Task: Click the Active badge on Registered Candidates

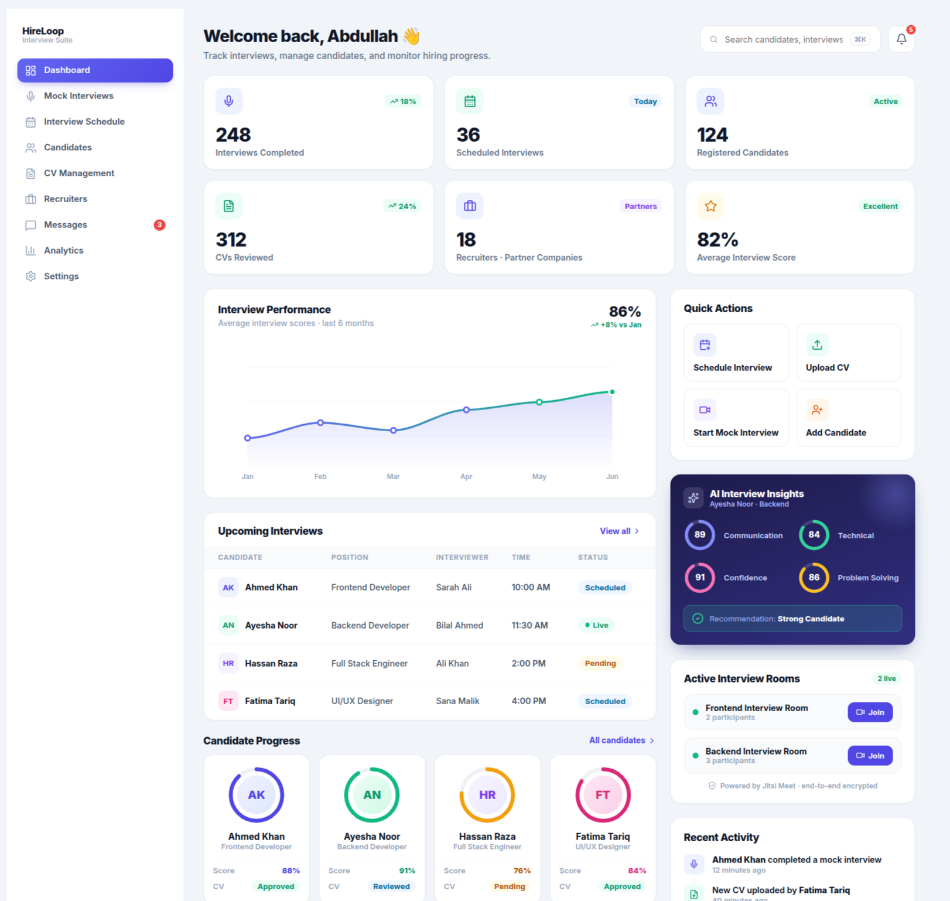Action: pos(886,101)
